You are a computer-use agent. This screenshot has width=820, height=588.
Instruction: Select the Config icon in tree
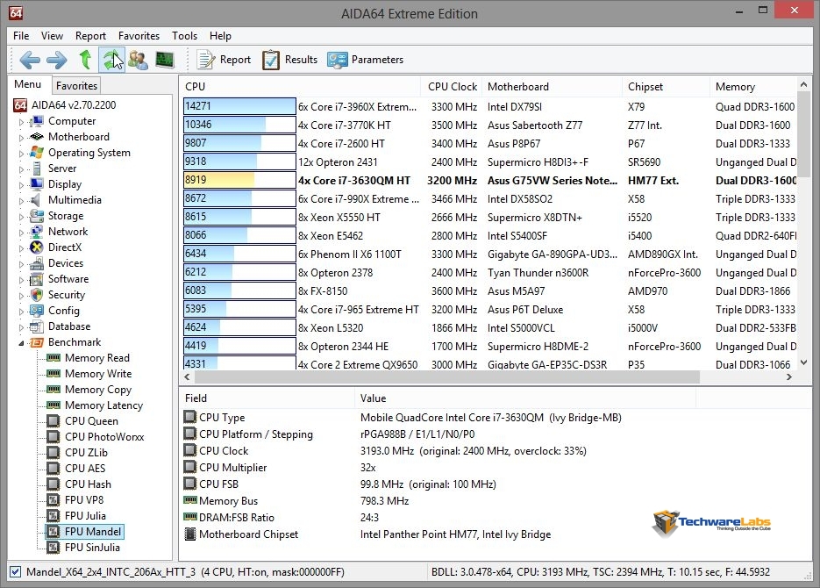pos(37,310)
